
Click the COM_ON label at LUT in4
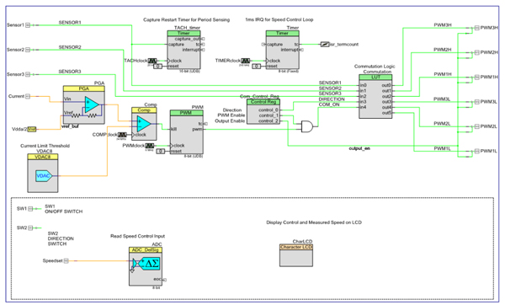tap(329, 104)
